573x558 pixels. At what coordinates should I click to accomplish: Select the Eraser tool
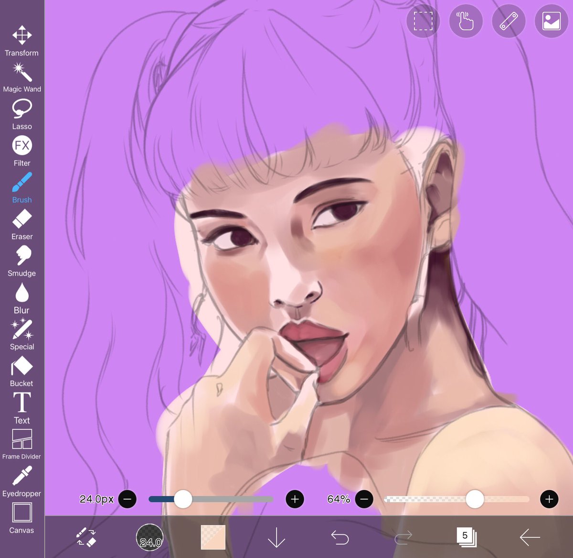(x=22, y=225)
